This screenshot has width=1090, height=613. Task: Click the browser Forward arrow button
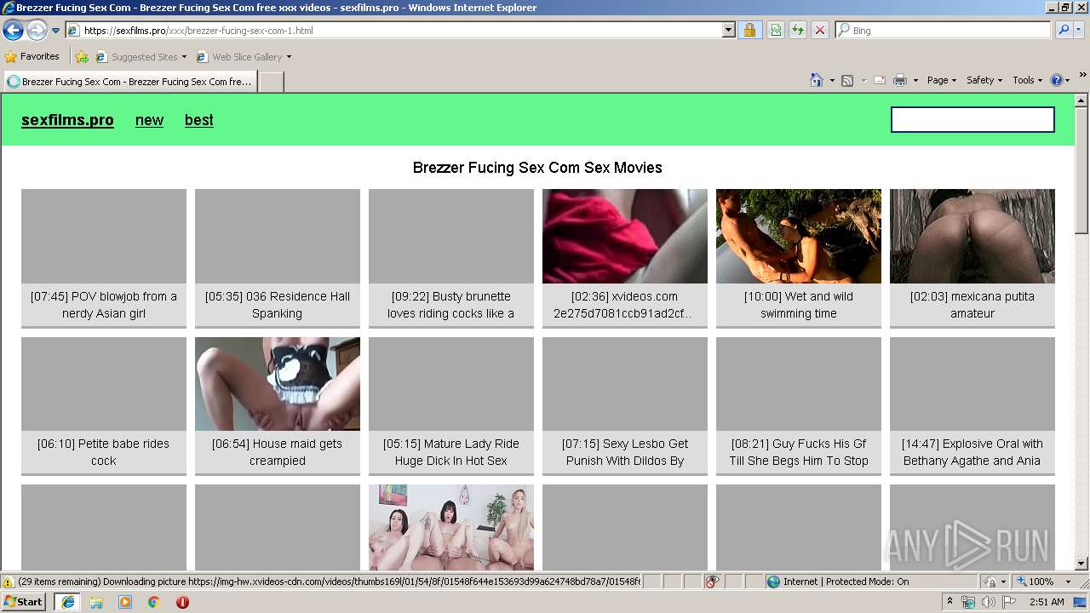tap(37, 31)
